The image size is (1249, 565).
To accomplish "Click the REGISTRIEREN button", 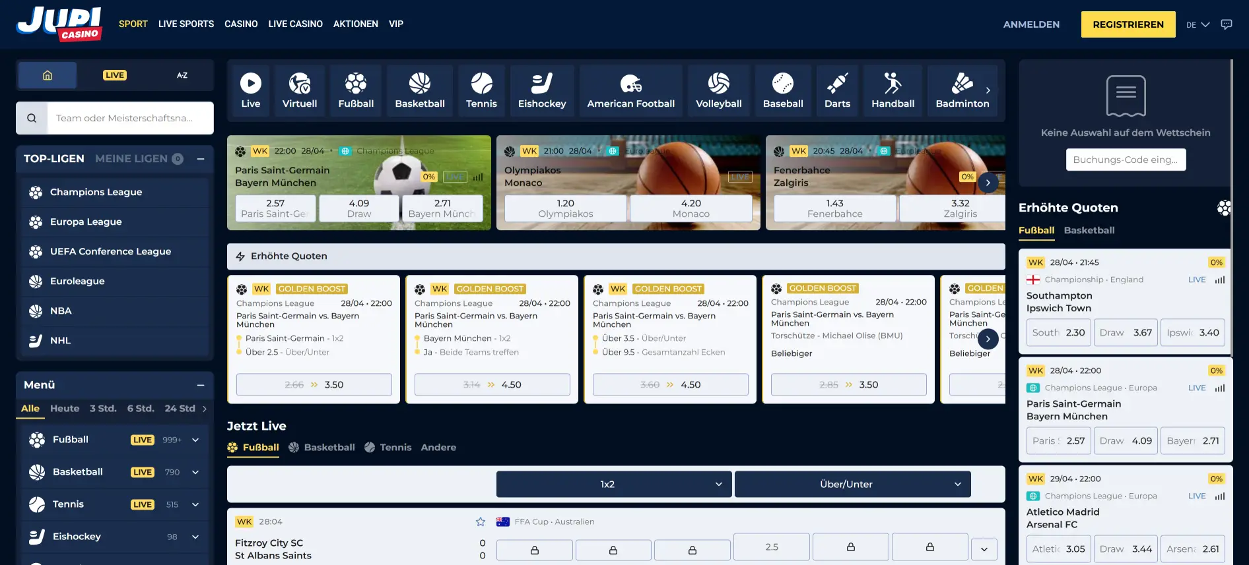I will [x=1128, y=24].
